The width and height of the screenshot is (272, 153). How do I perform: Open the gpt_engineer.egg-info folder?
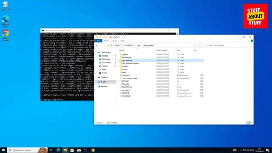(x=130, y=63)
